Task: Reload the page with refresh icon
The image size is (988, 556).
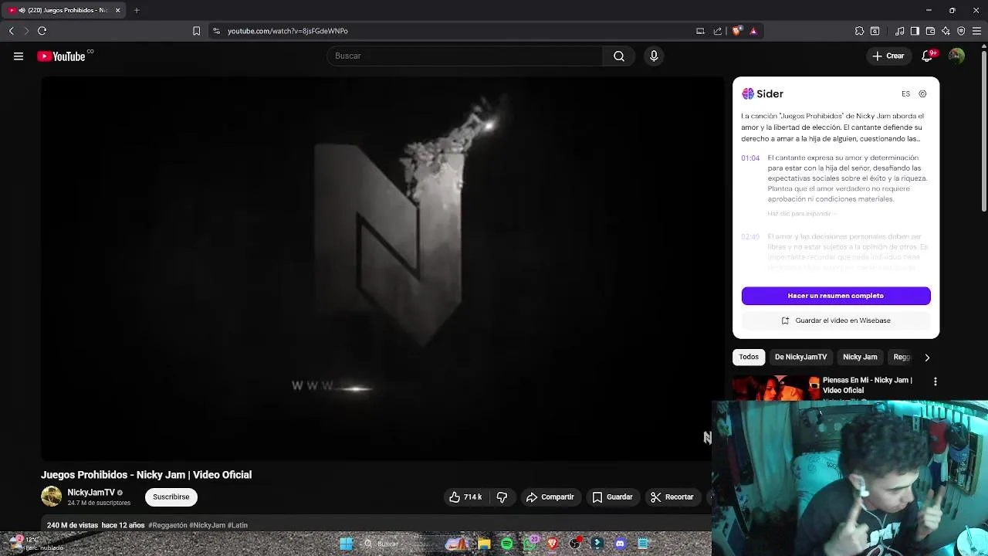Action: tap(42, 31)
